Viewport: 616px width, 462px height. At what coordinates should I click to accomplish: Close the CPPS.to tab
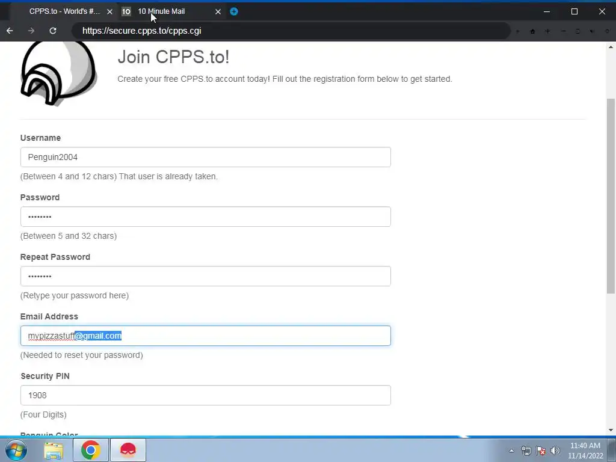click(x=109, y=11)
